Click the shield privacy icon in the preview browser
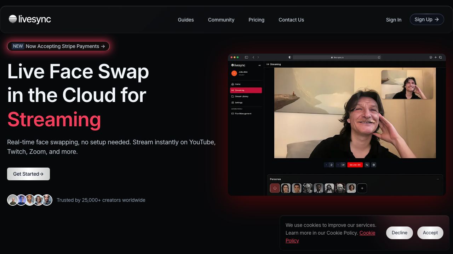453x254 pixels. point(290,57)
